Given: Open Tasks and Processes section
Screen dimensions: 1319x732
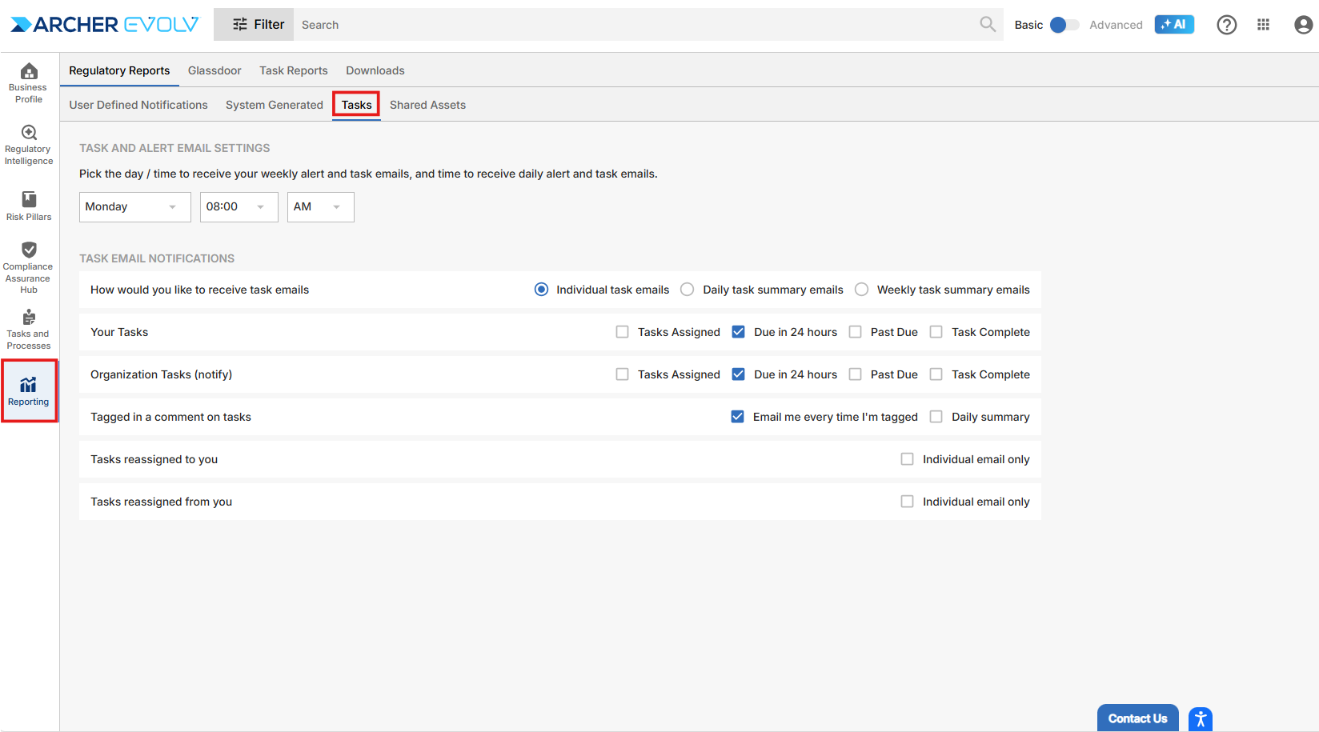Looking at the screenshot, I should [x=29, y=329].
